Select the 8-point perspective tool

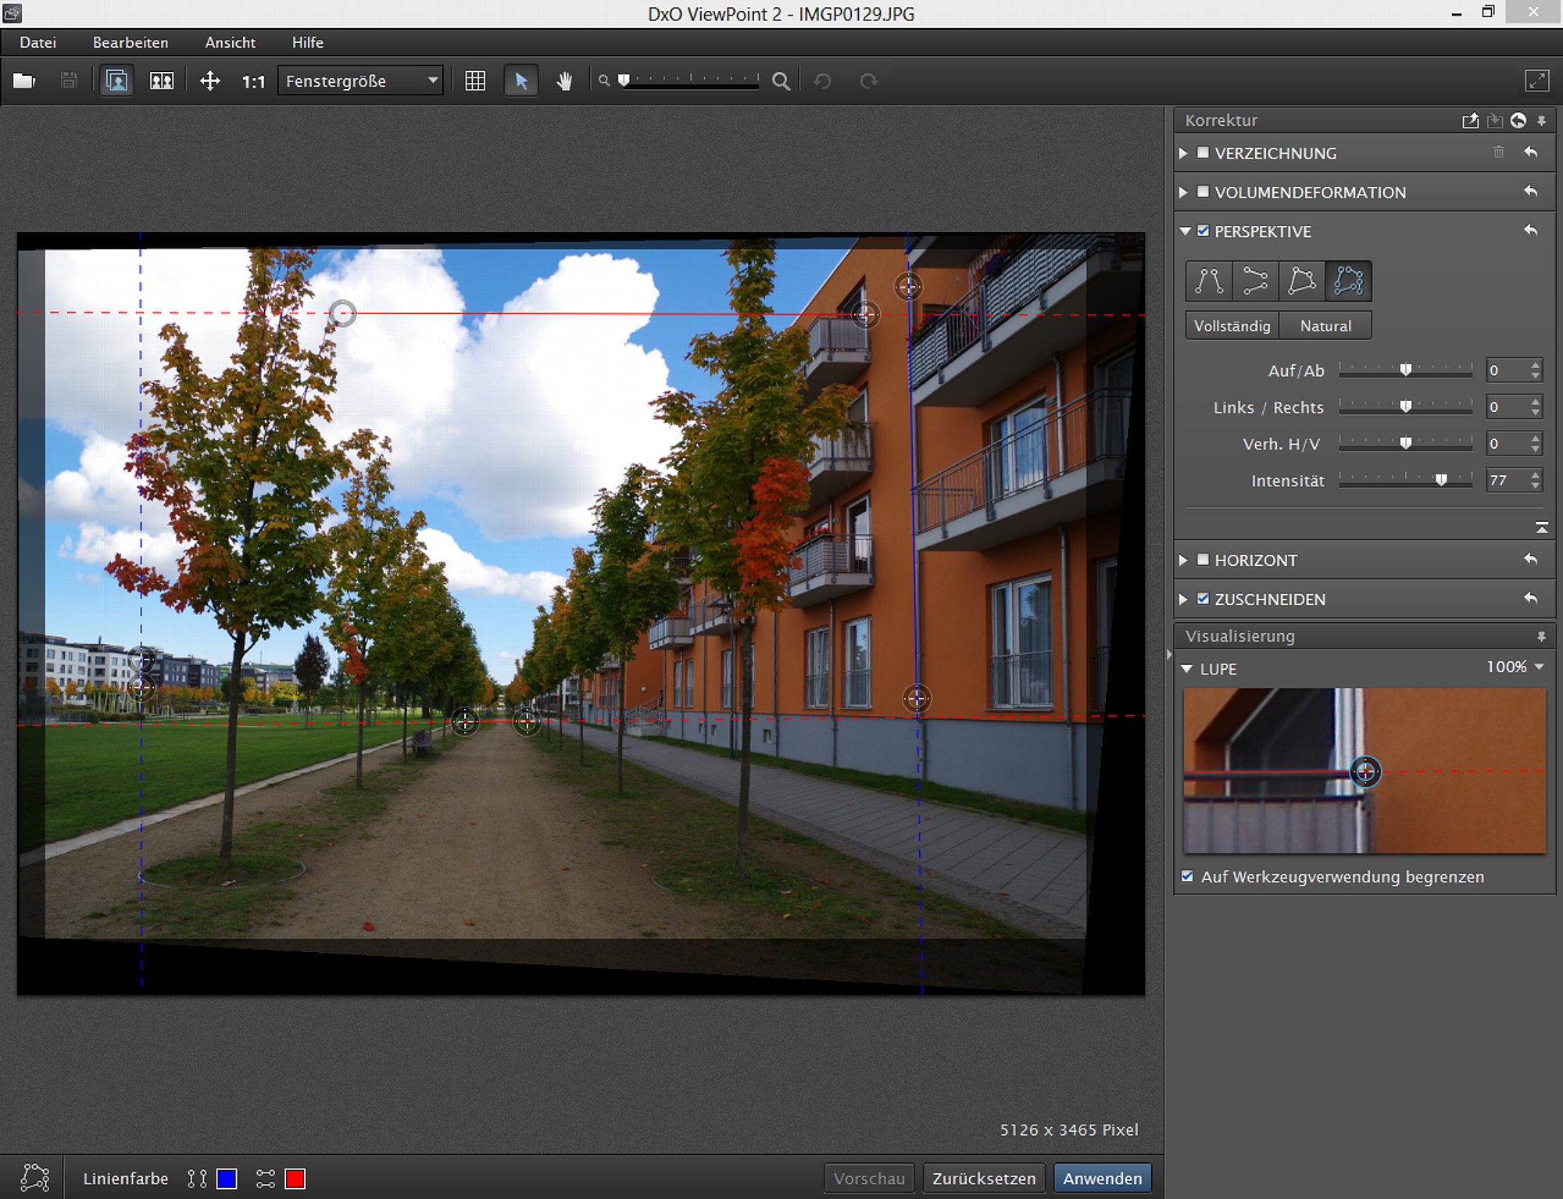pyautogui.click(x=1348, y=281)
